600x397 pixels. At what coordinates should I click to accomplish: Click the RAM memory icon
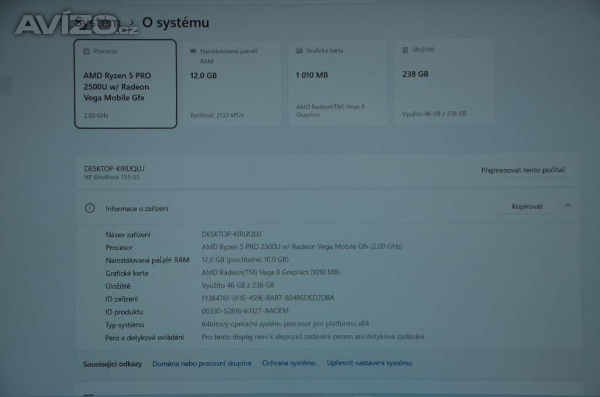point(193,51)
